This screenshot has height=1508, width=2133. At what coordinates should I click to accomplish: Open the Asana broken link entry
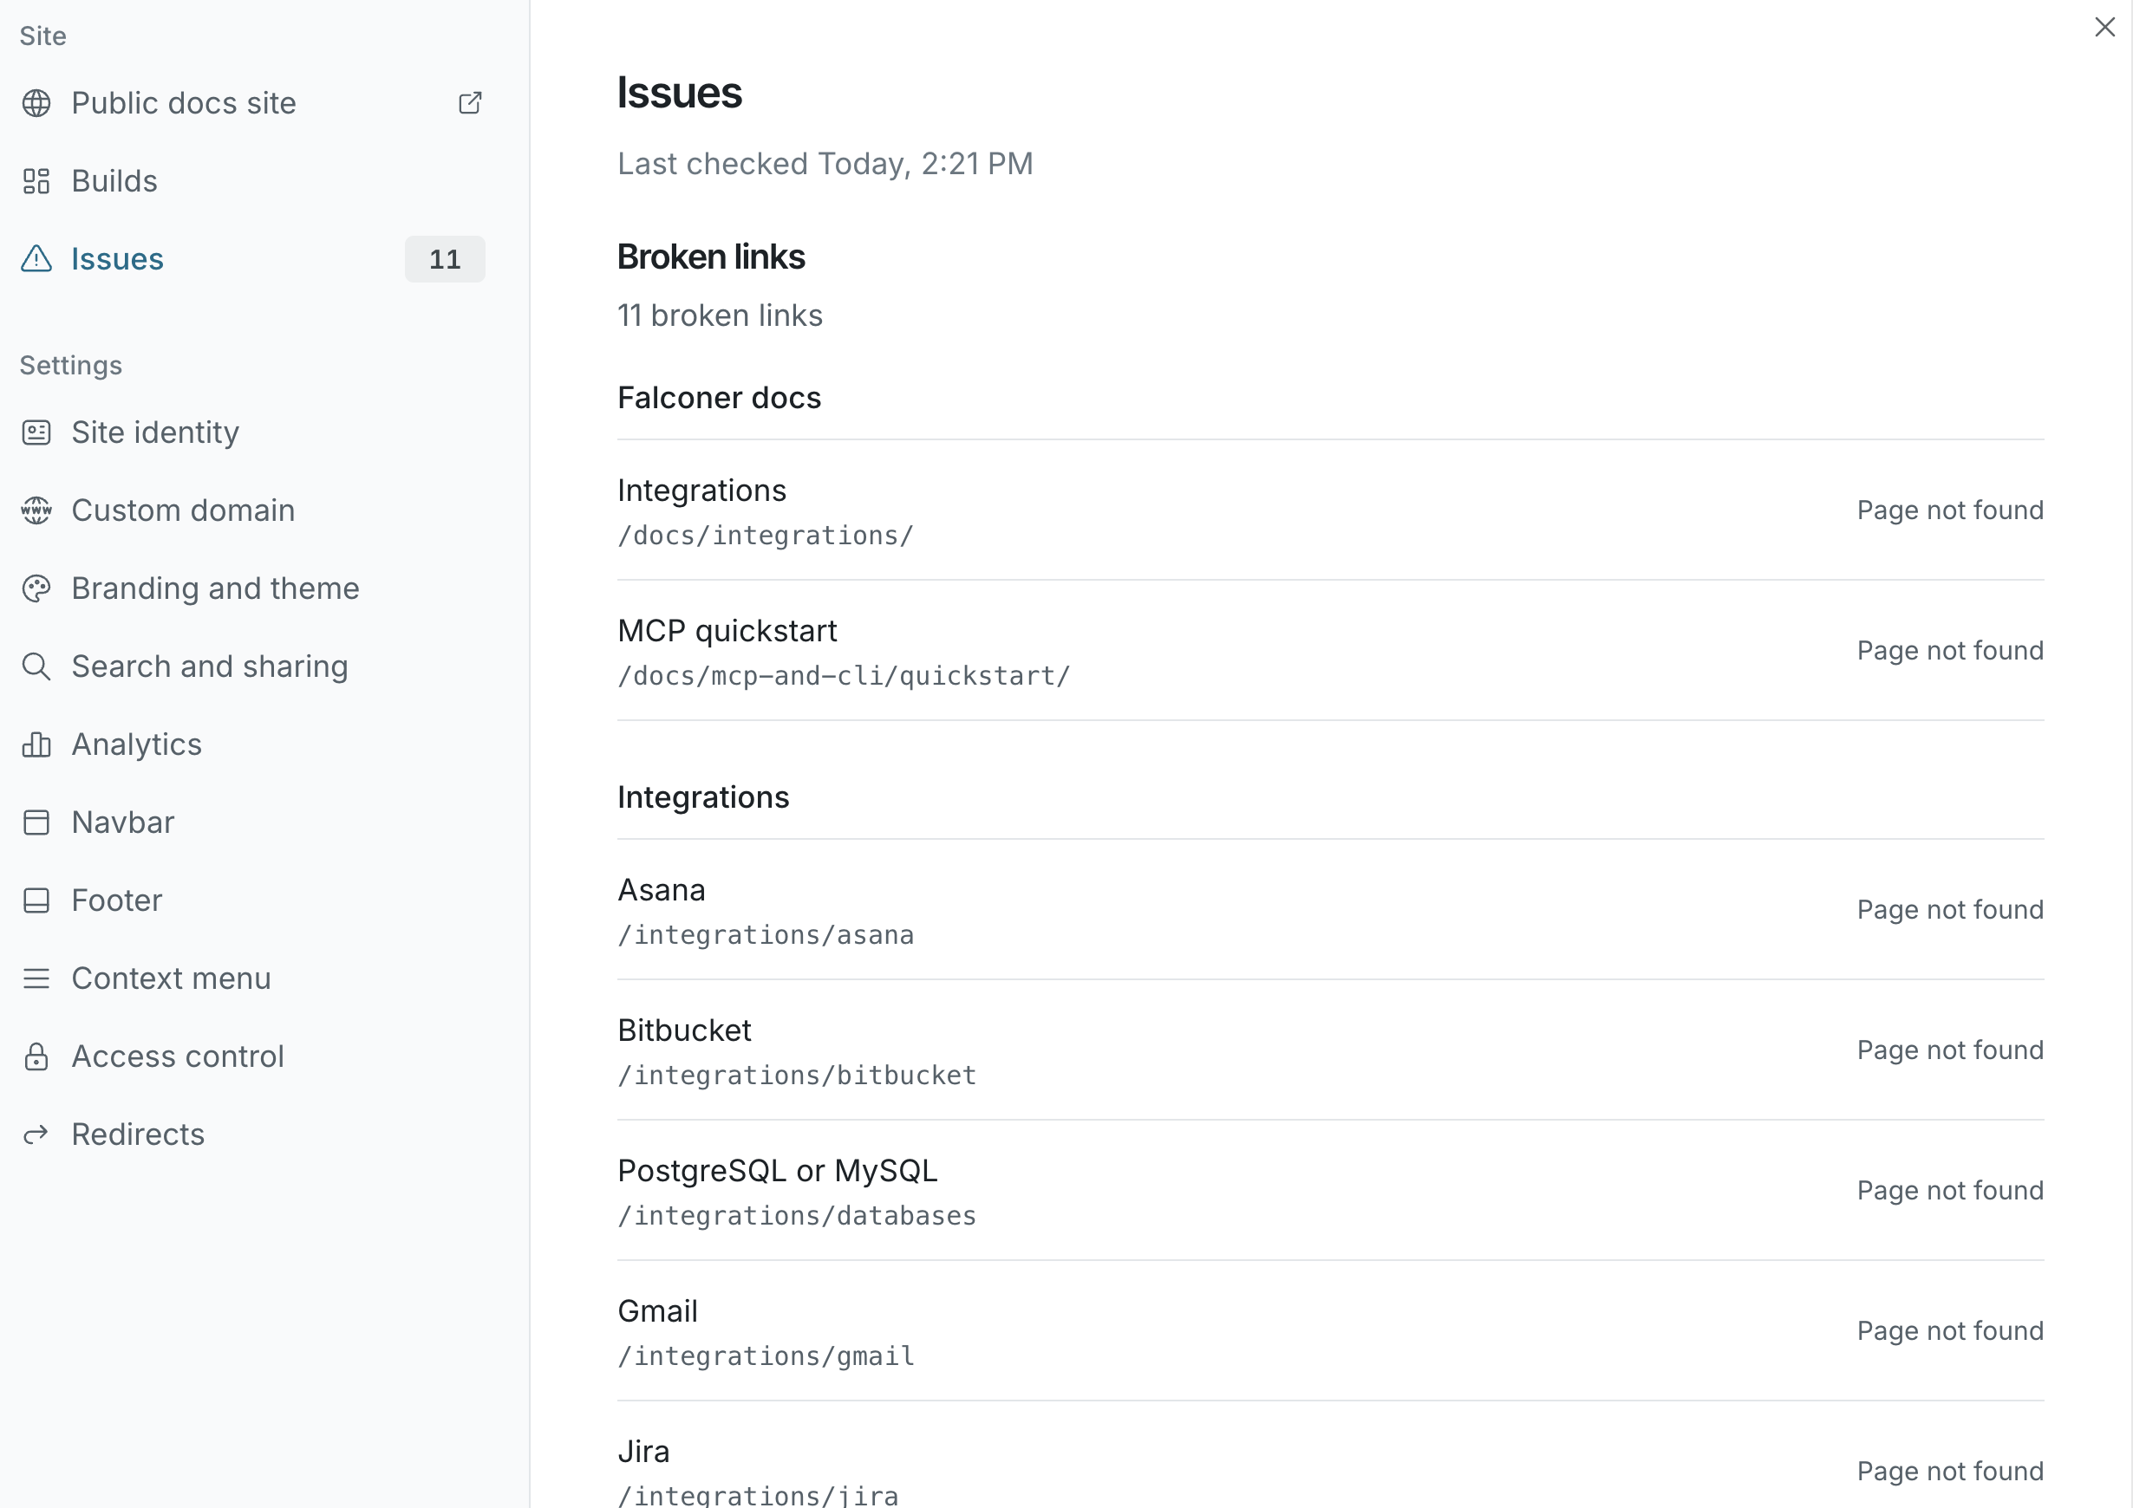(x=1330, y=910)
